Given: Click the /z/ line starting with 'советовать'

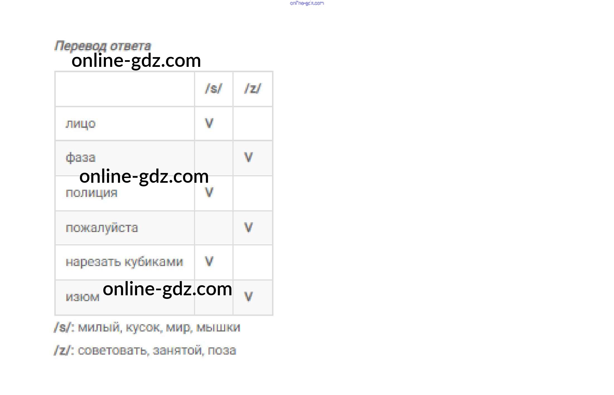Looking at the screenshot, I should point(145,350).
